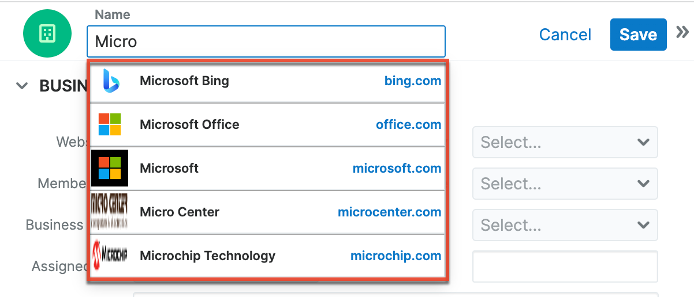Click the Microsoft Office logo icon
The height and width of the screenshot is (297, 694).
coord(110,124)
